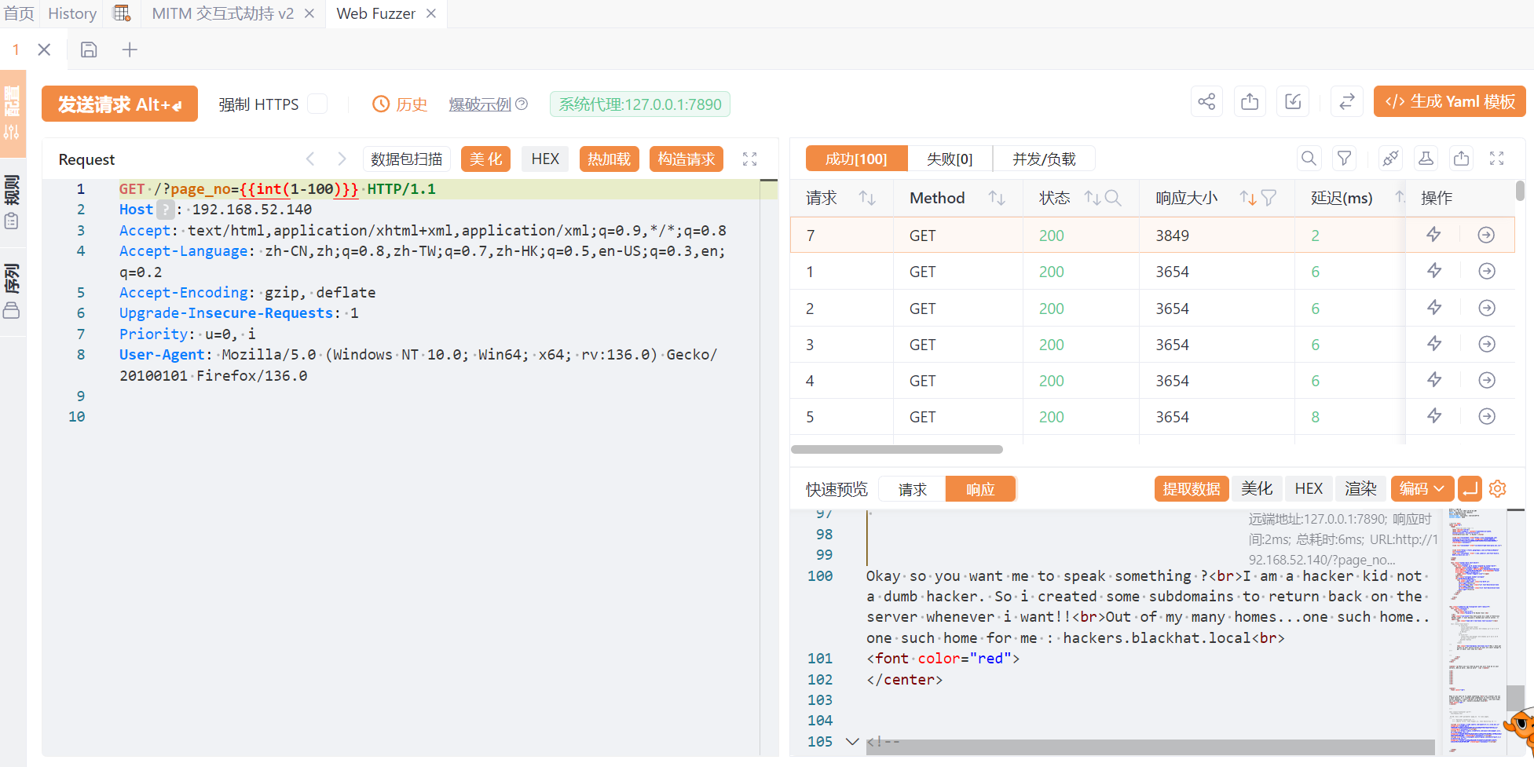Open the 编码 dropdown
This screenshot has height=767, width=1534.
1422,488
